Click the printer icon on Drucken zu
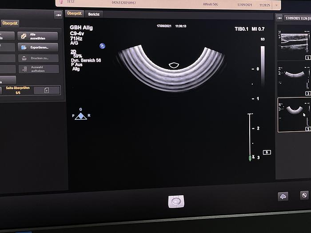Viewport: 311px width, 233px height. click(24, 58)
